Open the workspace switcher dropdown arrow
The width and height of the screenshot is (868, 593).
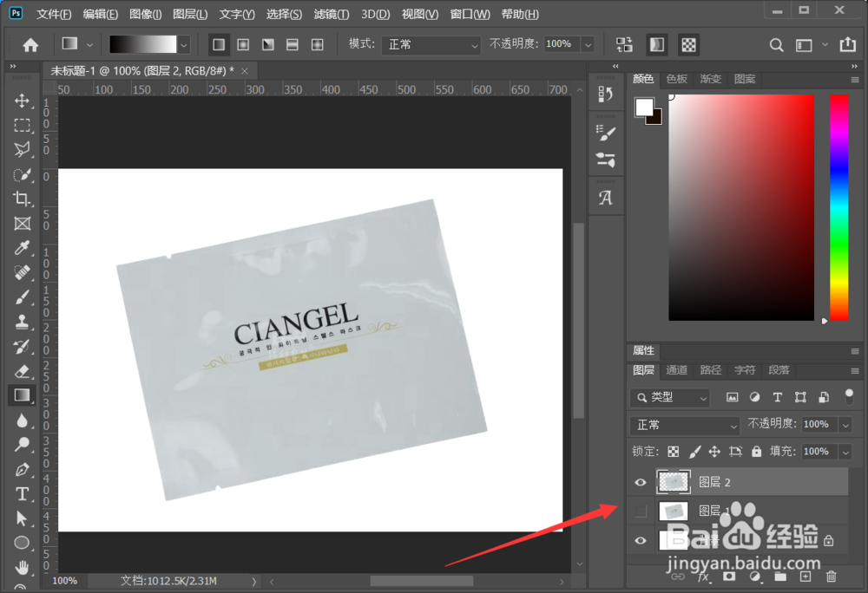825,44
